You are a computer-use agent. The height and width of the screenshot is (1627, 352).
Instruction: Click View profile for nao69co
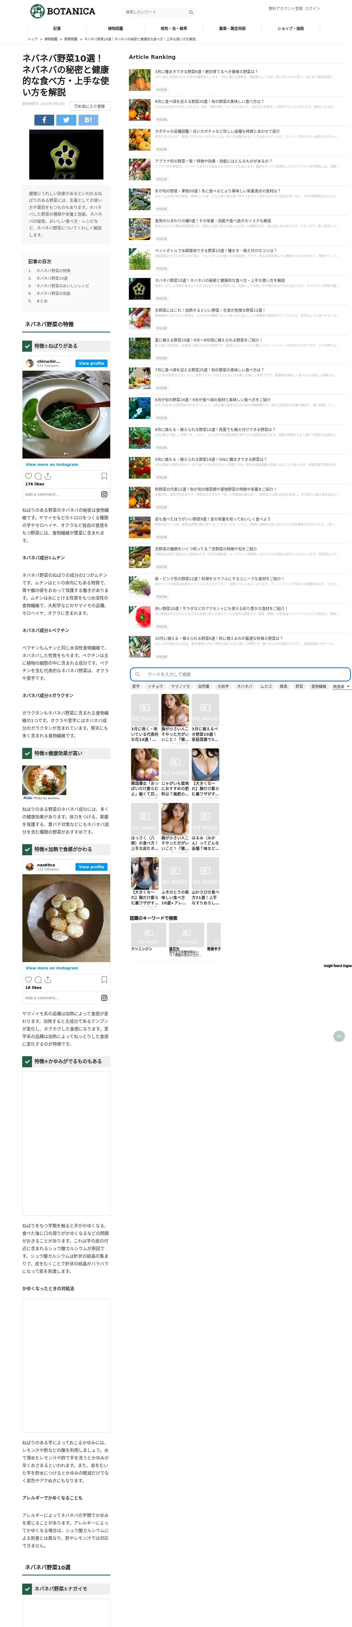coord(92,867)
